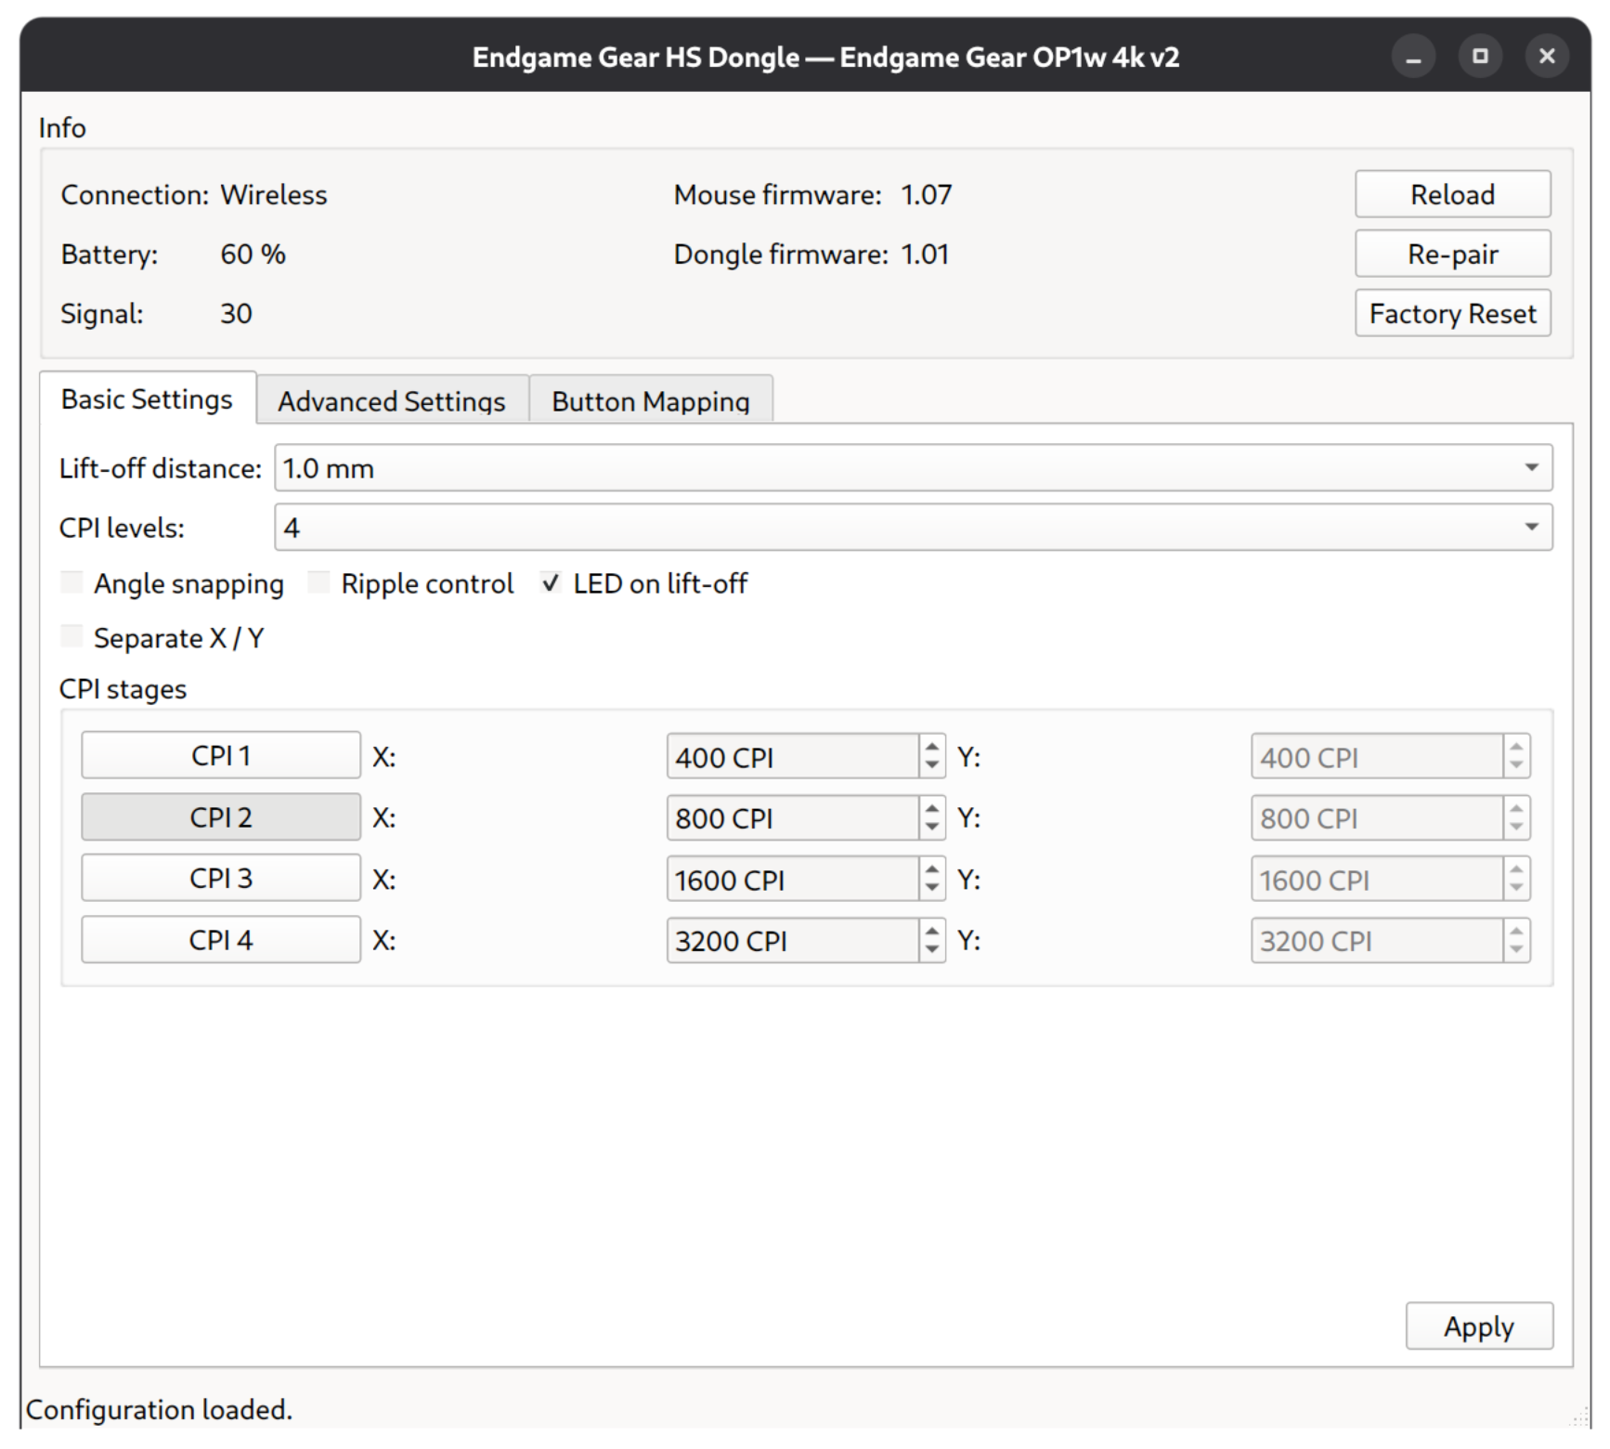The width and height of the screenshot is (1610, 1449).
Task: Switch to the Basic Settings tab
Action: [x=148, y=399]
